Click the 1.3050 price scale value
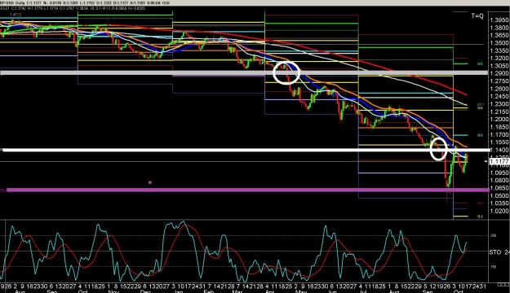The height and width of the screenshot is (293, 510). tap(499, 66)
